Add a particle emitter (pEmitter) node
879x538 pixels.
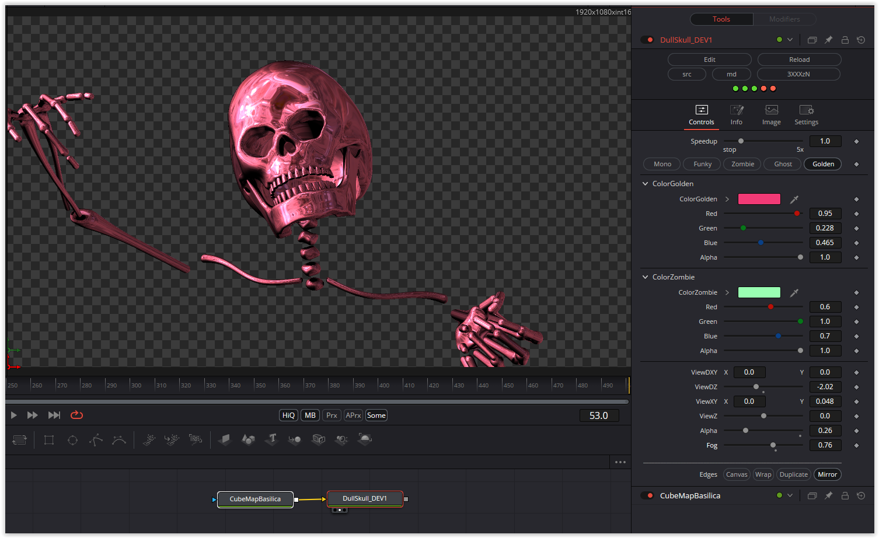point(149,439)
